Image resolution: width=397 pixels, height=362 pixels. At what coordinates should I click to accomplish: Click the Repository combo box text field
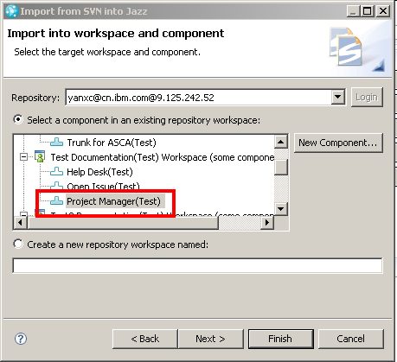pos(199,98)
